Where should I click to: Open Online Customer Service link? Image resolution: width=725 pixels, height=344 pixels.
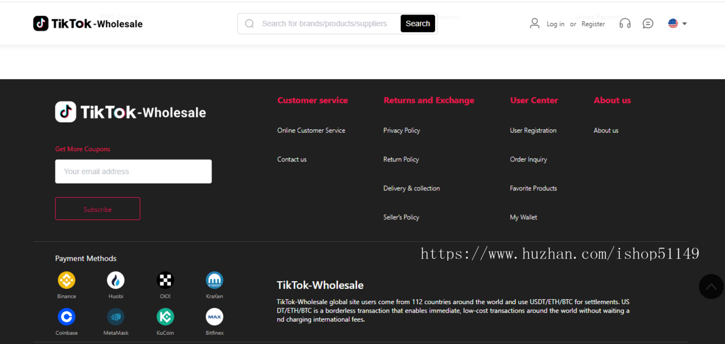pyautogui.click(x=311, y=131)
